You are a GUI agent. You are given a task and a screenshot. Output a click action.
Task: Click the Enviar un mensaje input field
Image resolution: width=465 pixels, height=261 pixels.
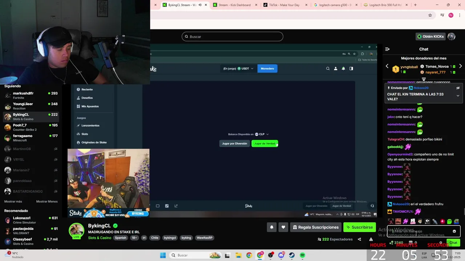point(424,231)
